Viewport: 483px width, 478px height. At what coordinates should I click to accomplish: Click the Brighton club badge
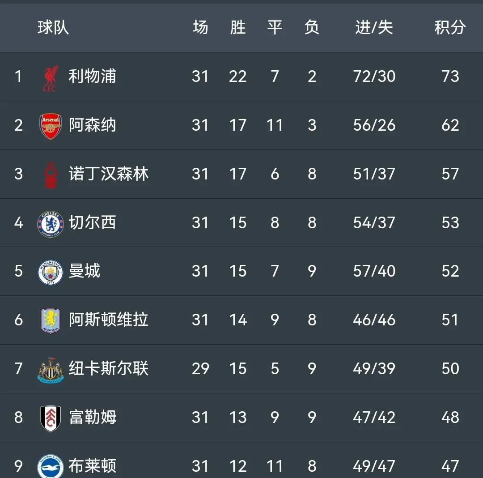click(x=50, y=466)
